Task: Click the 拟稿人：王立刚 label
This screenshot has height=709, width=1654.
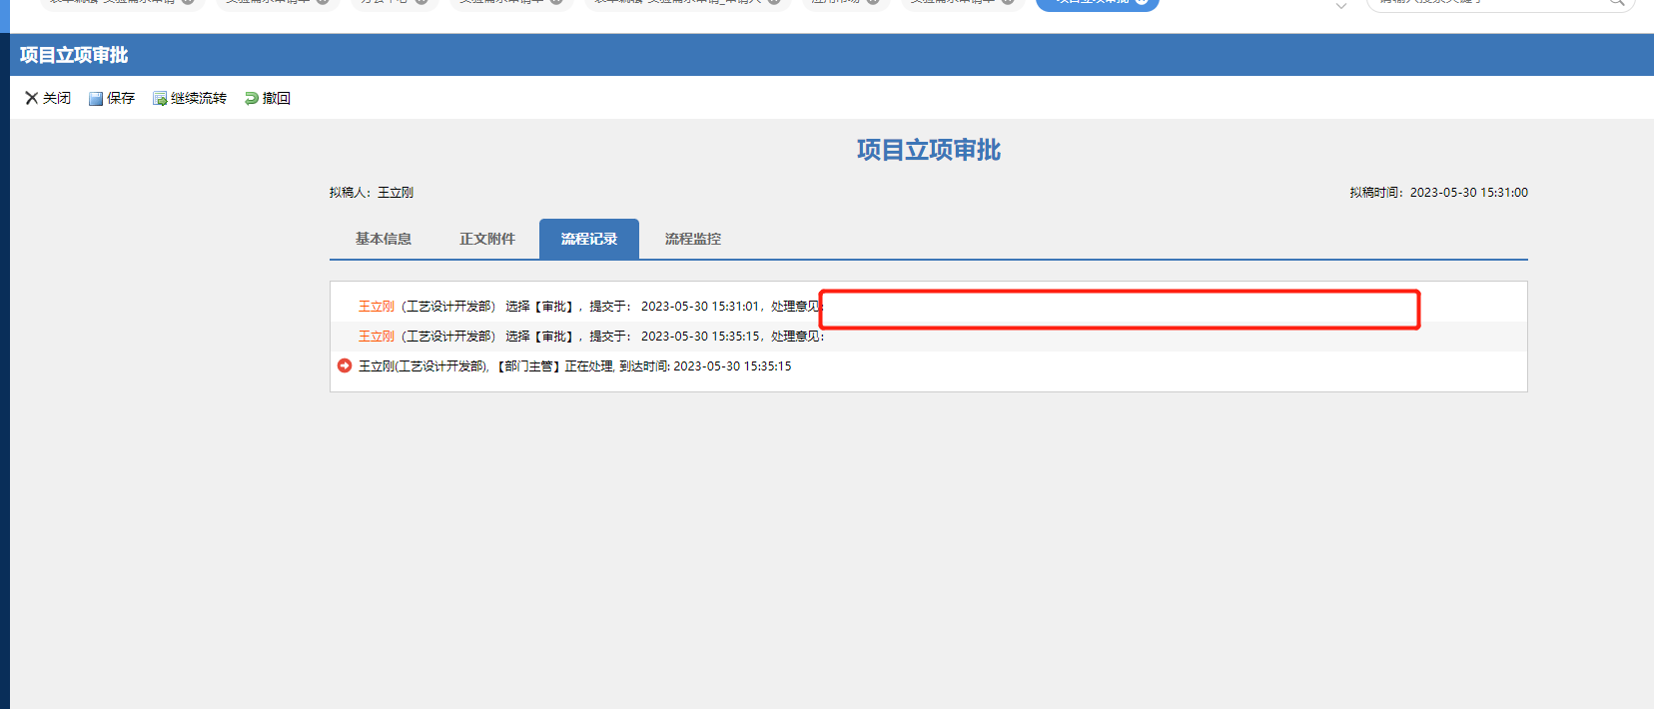Action: tap(372, 193)
